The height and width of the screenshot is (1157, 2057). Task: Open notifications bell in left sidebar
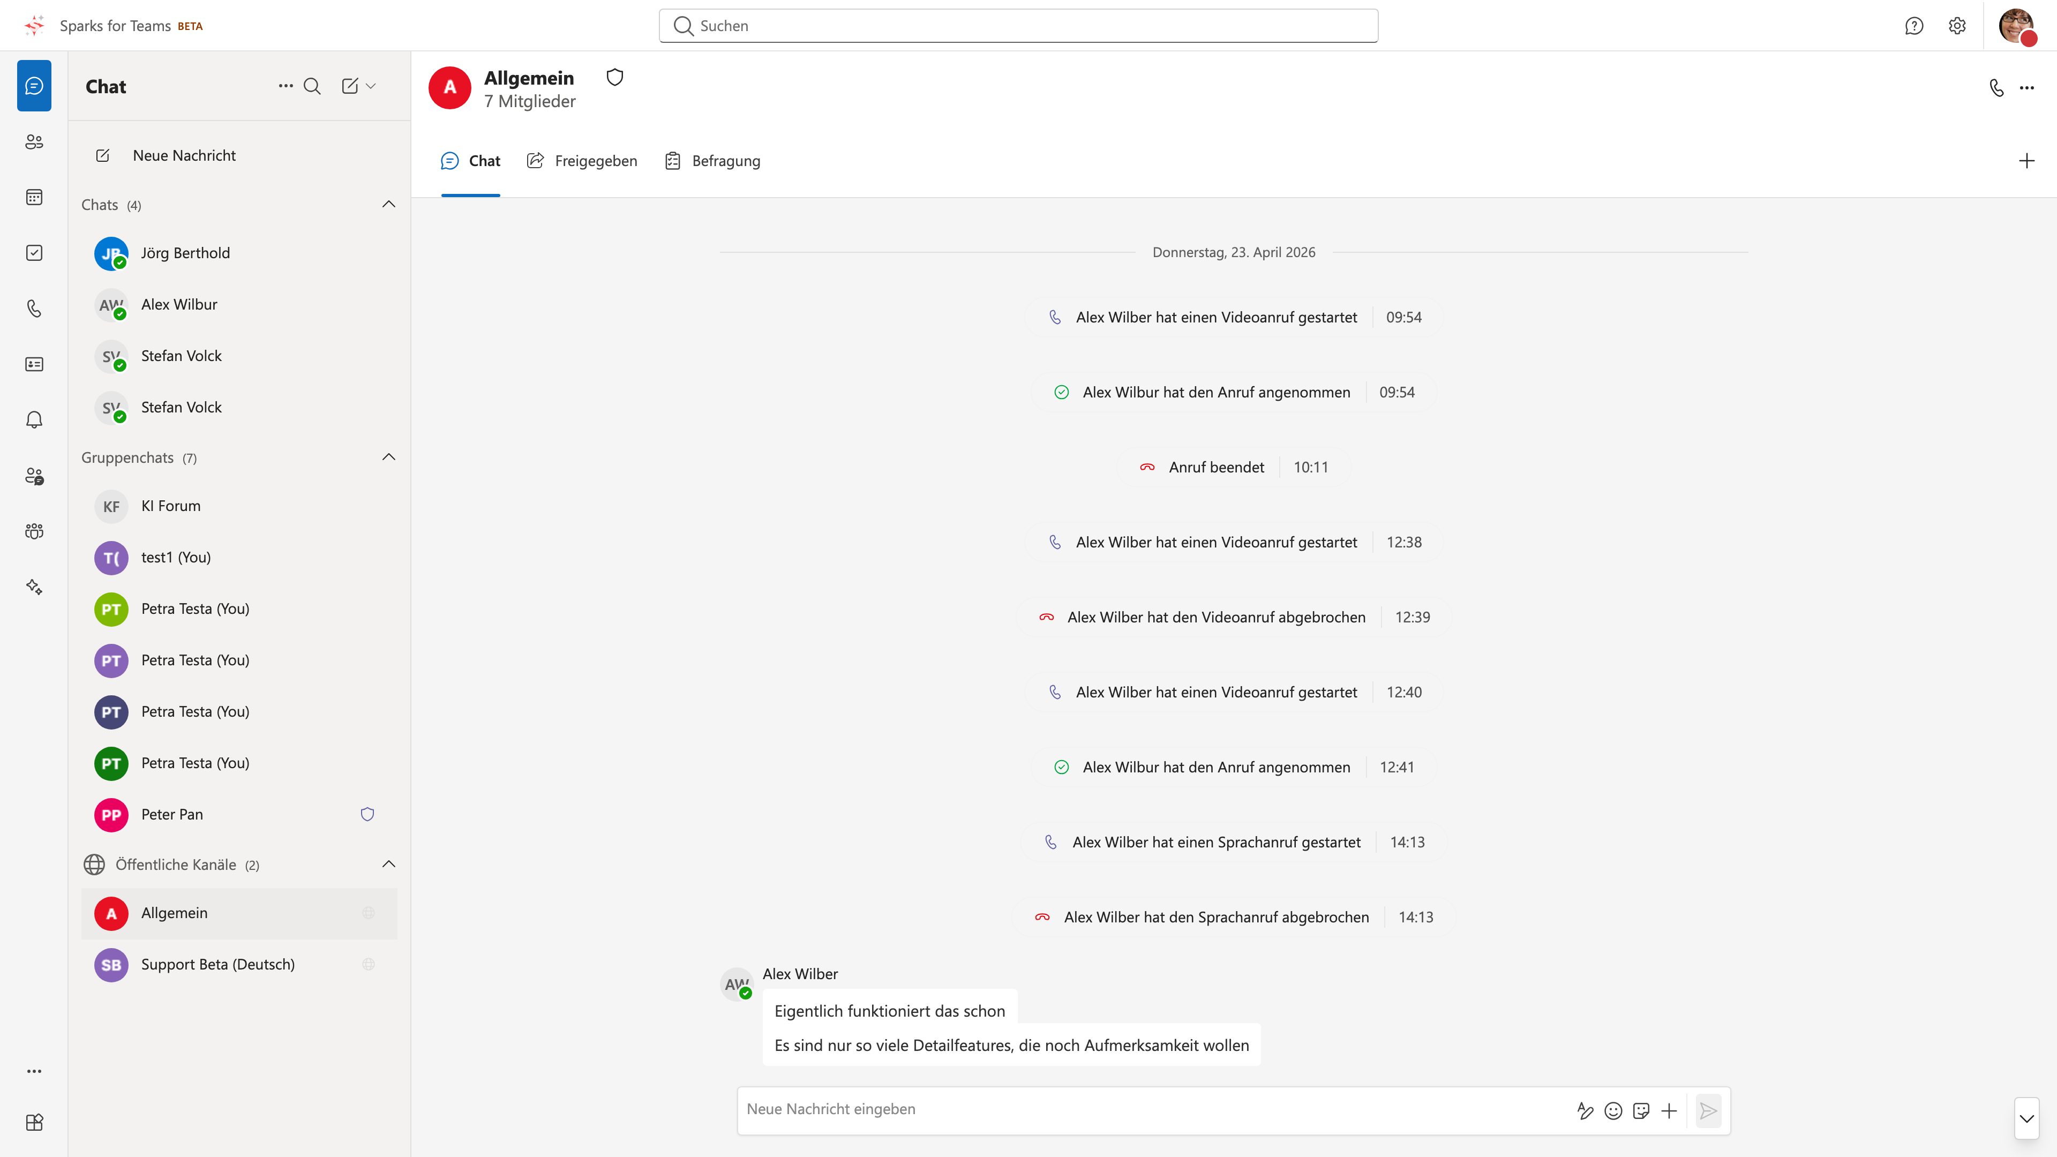pos(34,420)
